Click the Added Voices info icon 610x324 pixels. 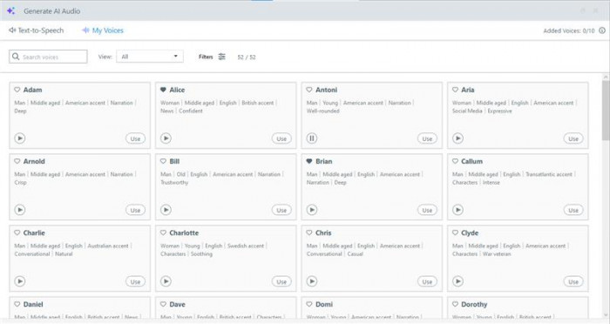coord(602,30)
